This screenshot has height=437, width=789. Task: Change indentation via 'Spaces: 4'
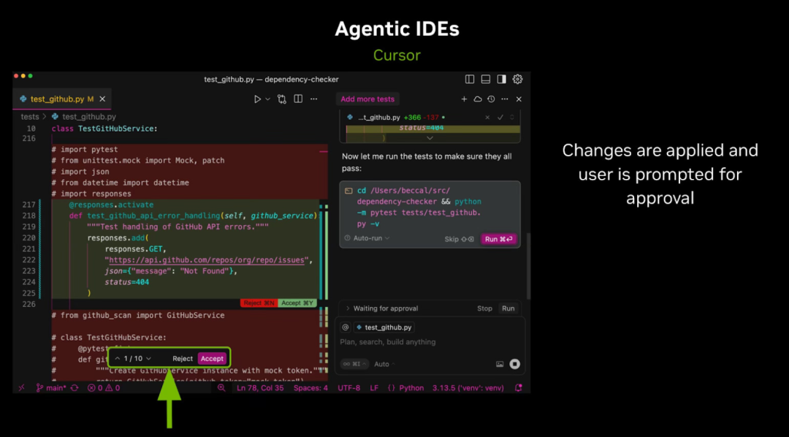310,387
